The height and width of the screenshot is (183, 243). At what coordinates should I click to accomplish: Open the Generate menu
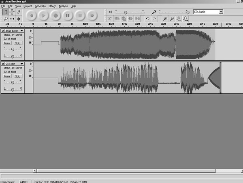pos(40,6)
